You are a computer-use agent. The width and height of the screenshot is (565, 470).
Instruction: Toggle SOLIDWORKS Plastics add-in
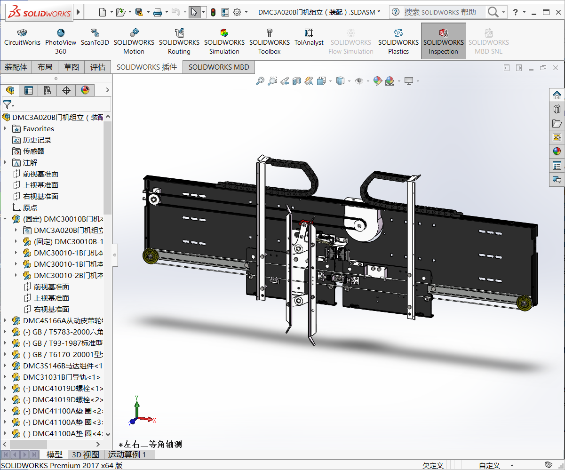click(x=398, y=41)
